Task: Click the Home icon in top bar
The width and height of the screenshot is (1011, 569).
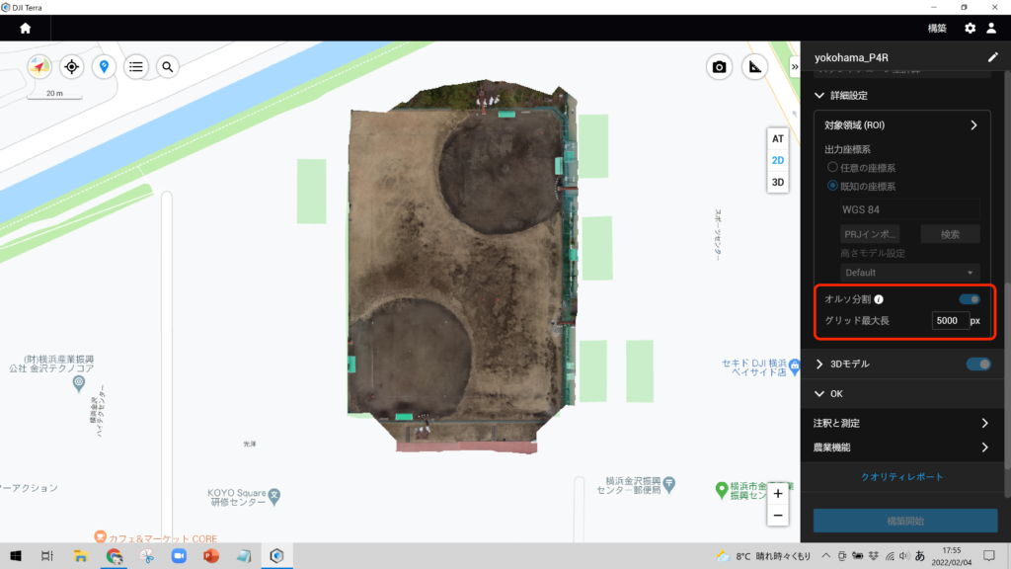Action: [26, 28]
